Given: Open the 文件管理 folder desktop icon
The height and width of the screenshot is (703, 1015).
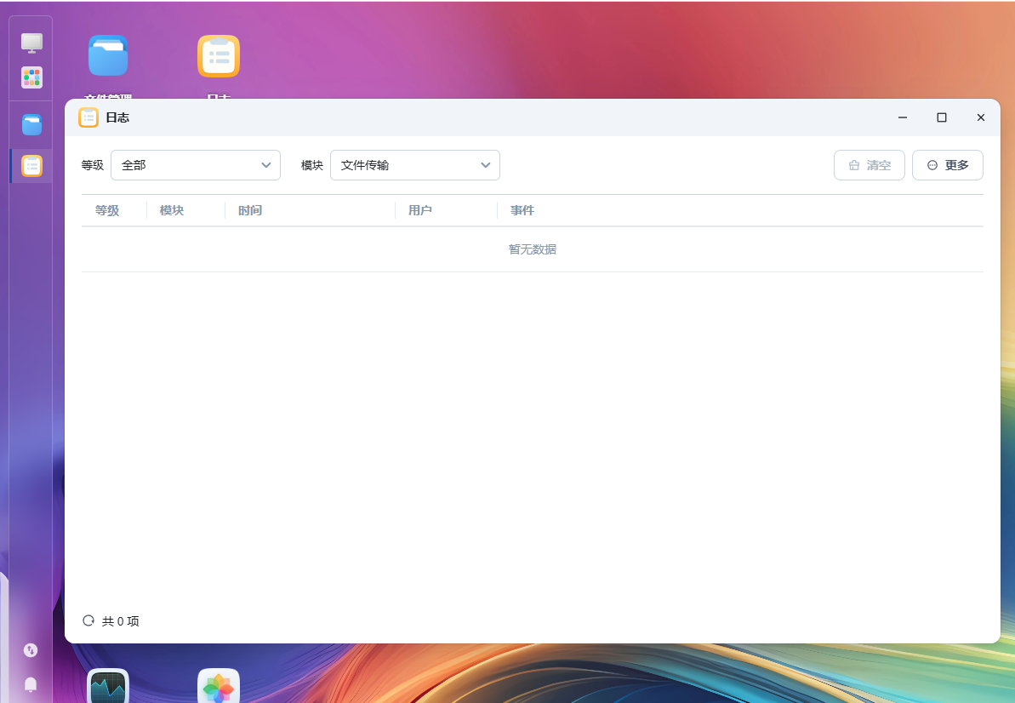Looking at the screenshot, I should (108, 55).
